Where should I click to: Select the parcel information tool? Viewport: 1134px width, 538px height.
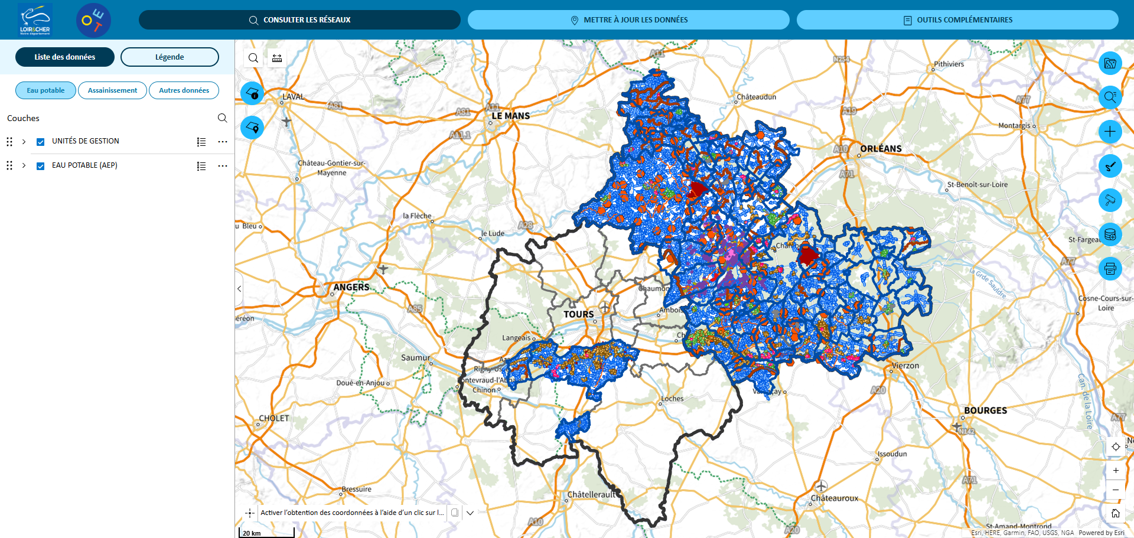[x=252, y=93]
